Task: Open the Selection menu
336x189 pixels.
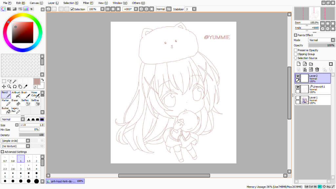Action: [x=71, y=3]
